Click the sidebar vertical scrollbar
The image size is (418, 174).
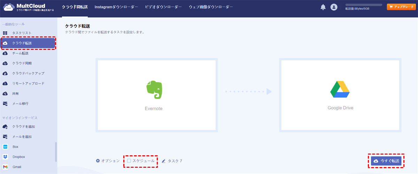(x=56, y=152)
